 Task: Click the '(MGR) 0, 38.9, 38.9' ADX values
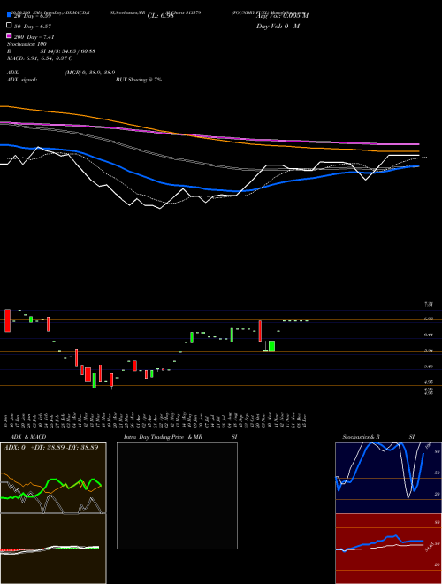pos(90,73)
